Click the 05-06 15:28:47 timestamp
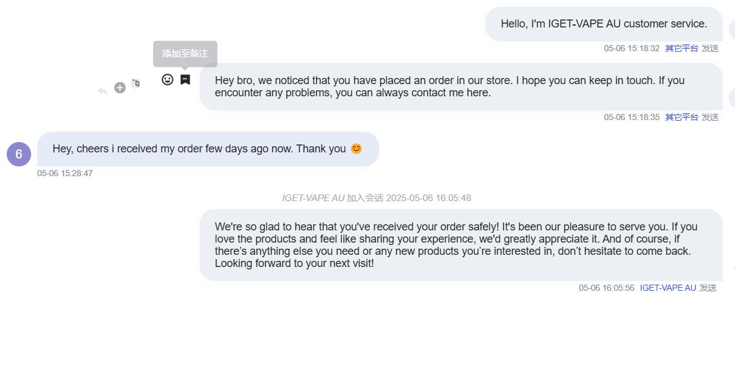Image resolution: width=735 pixels, height=384 pixels. click(65, 173)
